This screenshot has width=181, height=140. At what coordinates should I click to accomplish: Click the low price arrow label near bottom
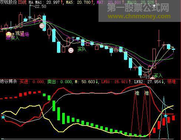pyautogui.click(x=147, y=77)
